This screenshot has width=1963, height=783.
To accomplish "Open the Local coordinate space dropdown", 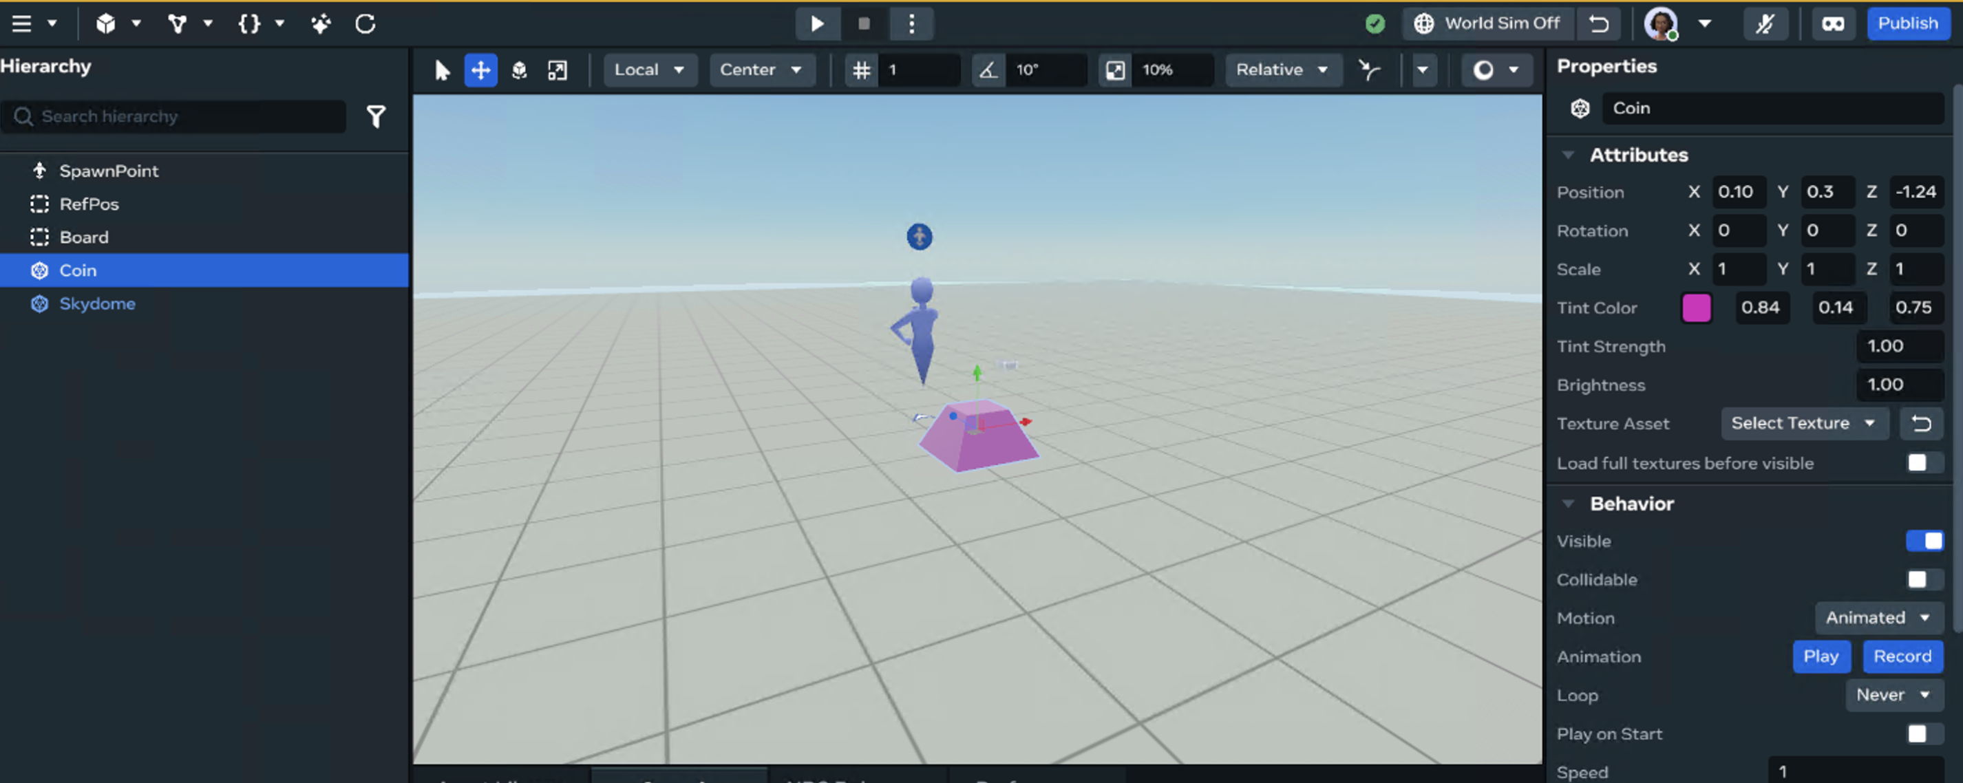I will coord(649,70).
